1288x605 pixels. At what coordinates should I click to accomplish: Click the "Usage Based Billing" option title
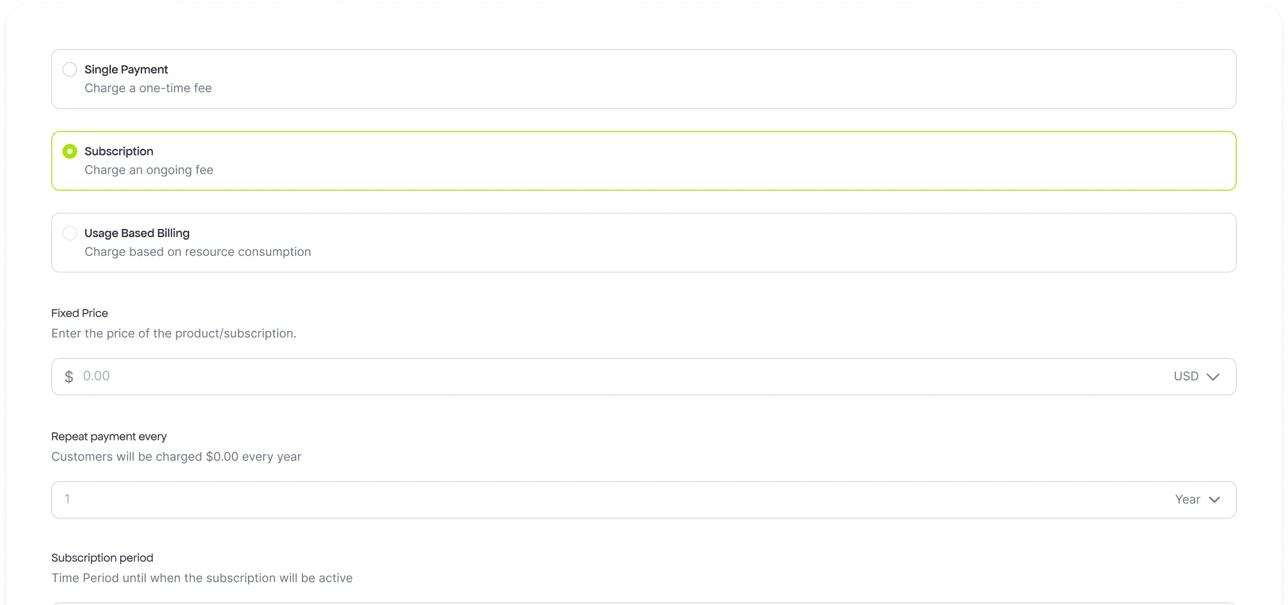click(137, 233)
